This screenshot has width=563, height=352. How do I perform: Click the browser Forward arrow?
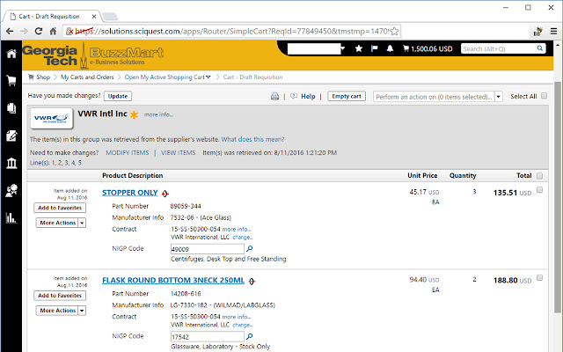pyautogui.click(x=24, y=32)
